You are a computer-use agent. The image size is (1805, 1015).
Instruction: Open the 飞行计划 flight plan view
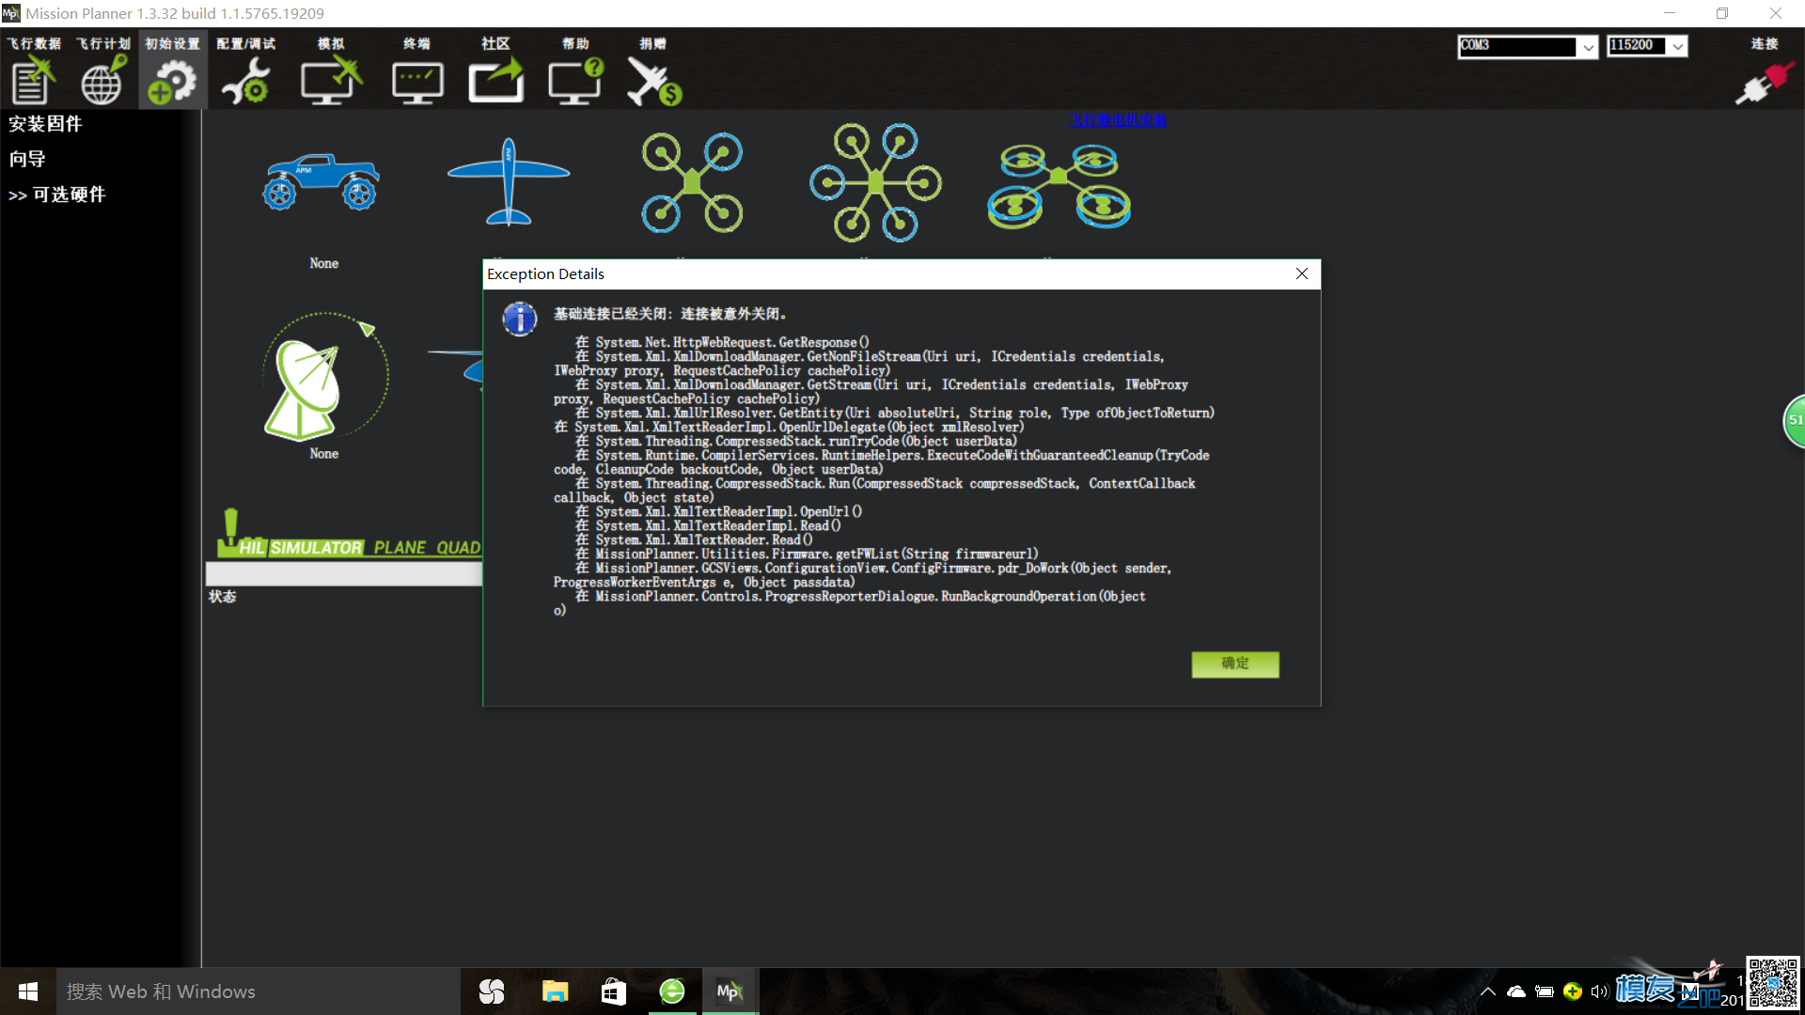click(x=102, y=70)
